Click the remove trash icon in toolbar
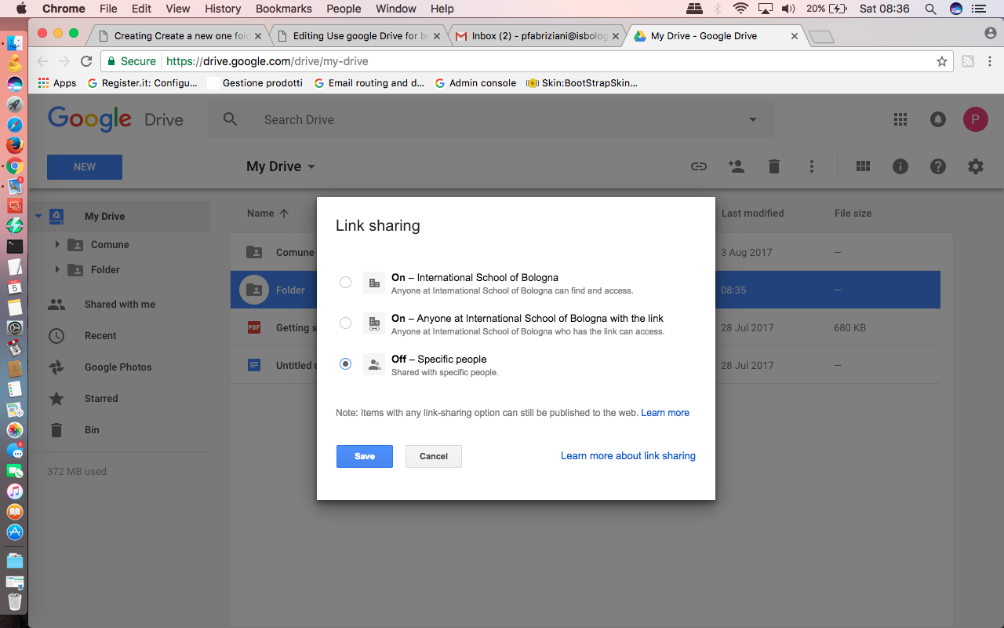The height and width of the screenshot is (628, 1004). pos(774,166)
